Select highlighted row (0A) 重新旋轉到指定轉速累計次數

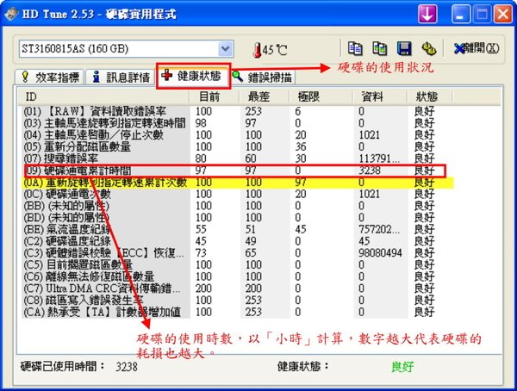[x=238, y=183]
